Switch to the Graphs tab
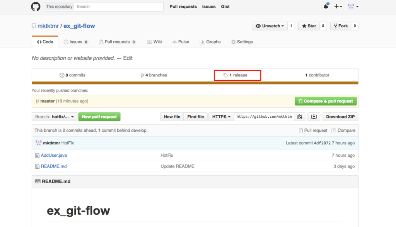Screen dimensions: 396x227 pos(210,42)
